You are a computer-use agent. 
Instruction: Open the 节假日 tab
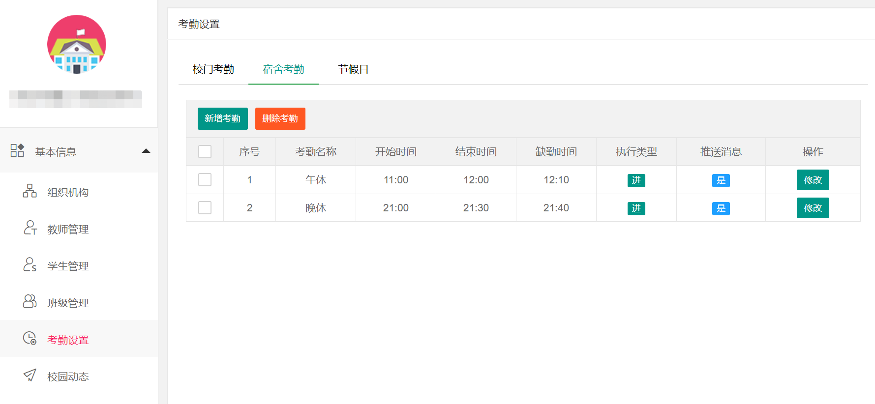click(353, 69)
